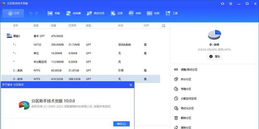Screen dimensions: 259x129
Task: Click the trash icon beside 删除分区
Action: coord(176,118)
